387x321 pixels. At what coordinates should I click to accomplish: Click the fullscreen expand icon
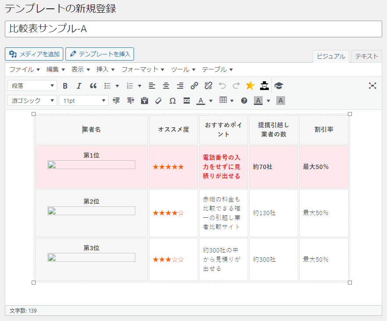pos(373,86)
